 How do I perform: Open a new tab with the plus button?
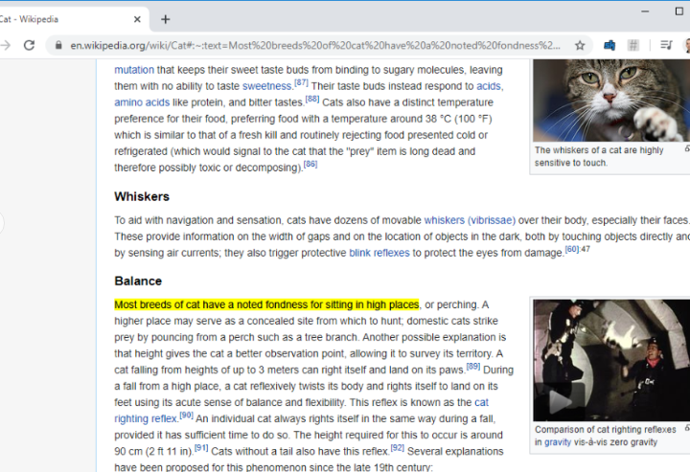(x=165, y=19)
